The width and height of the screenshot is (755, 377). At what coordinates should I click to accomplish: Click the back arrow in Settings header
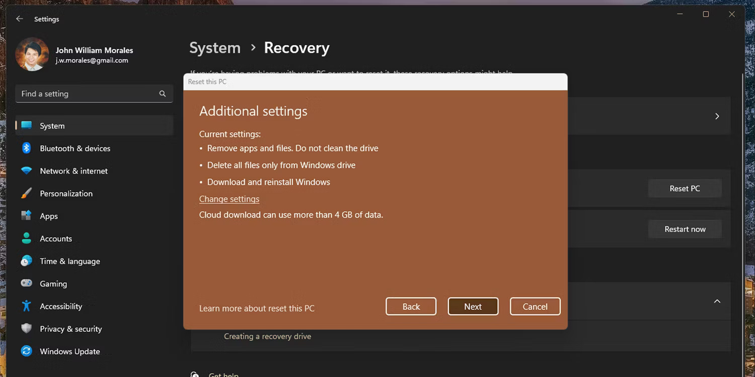[x=20, y=19]
